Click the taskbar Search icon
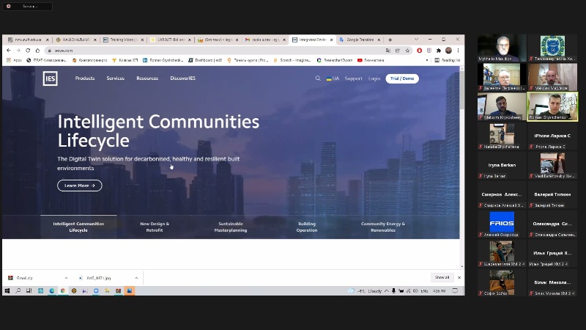Viewport: 586px width, 330px height. pos(18,290)
